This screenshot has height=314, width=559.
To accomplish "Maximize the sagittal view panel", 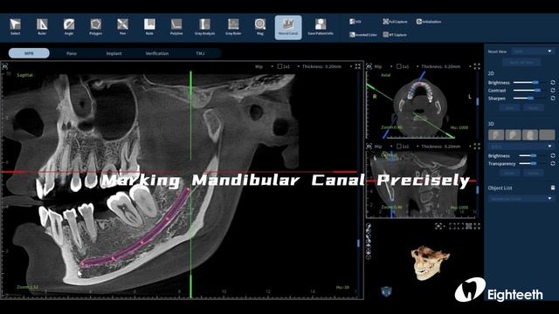I will [357, 66].
